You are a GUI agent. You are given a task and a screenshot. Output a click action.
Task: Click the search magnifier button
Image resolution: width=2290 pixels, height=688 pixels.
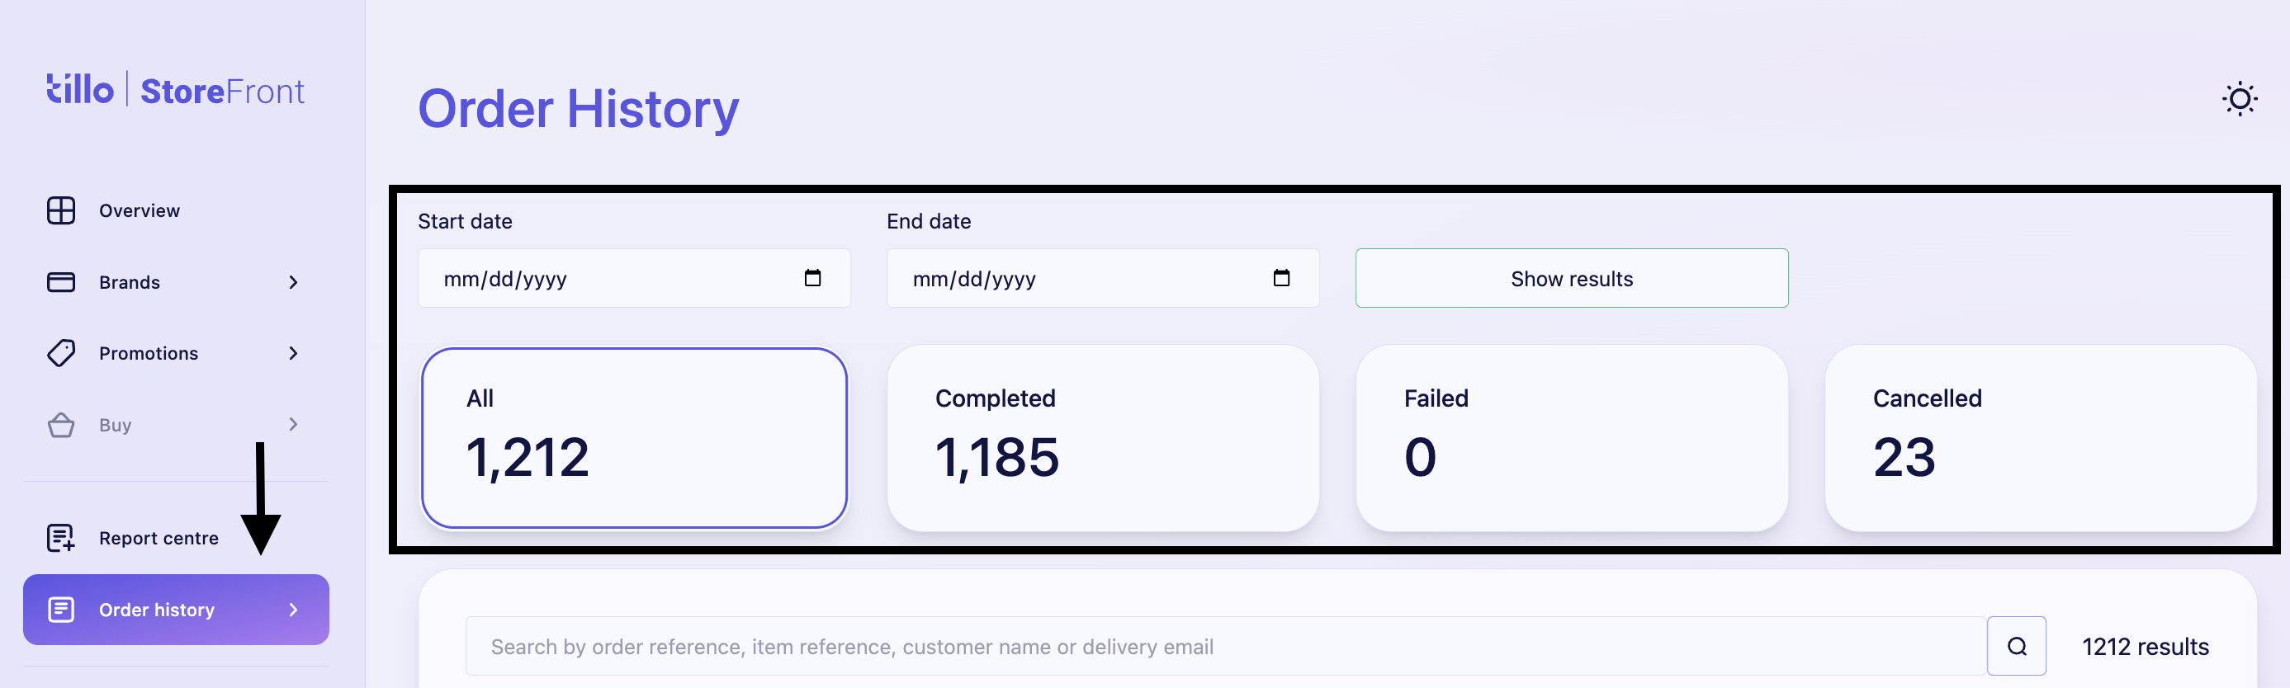tap(2015, 646)
